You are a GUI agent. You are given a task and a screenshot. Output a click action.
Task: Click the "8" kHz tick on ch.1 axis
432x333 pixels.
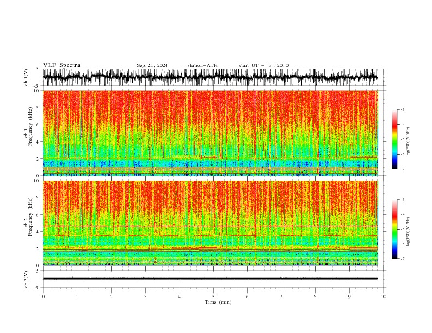39,108
